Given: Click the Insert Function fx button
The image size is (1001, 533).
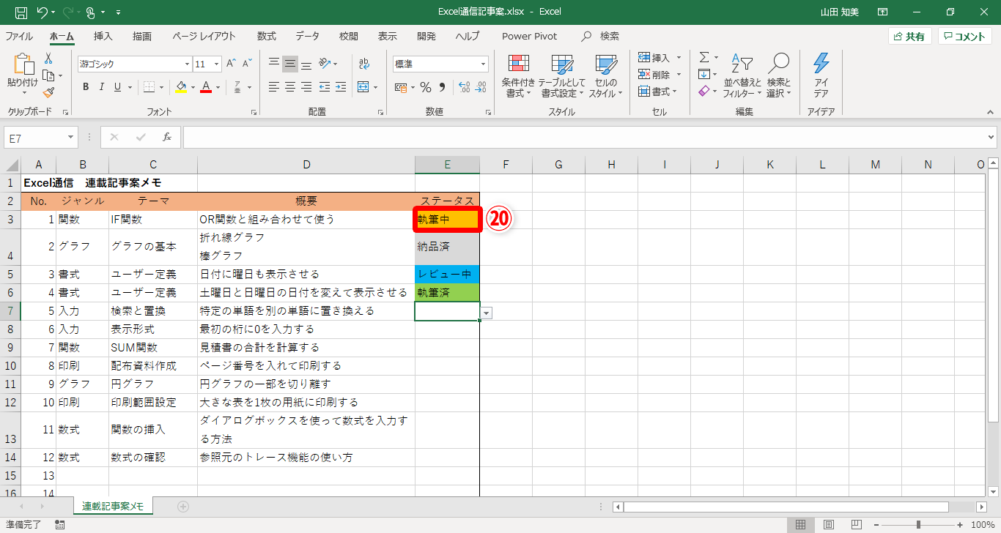Looking at the screenshot, I should [x=167, y=137].
